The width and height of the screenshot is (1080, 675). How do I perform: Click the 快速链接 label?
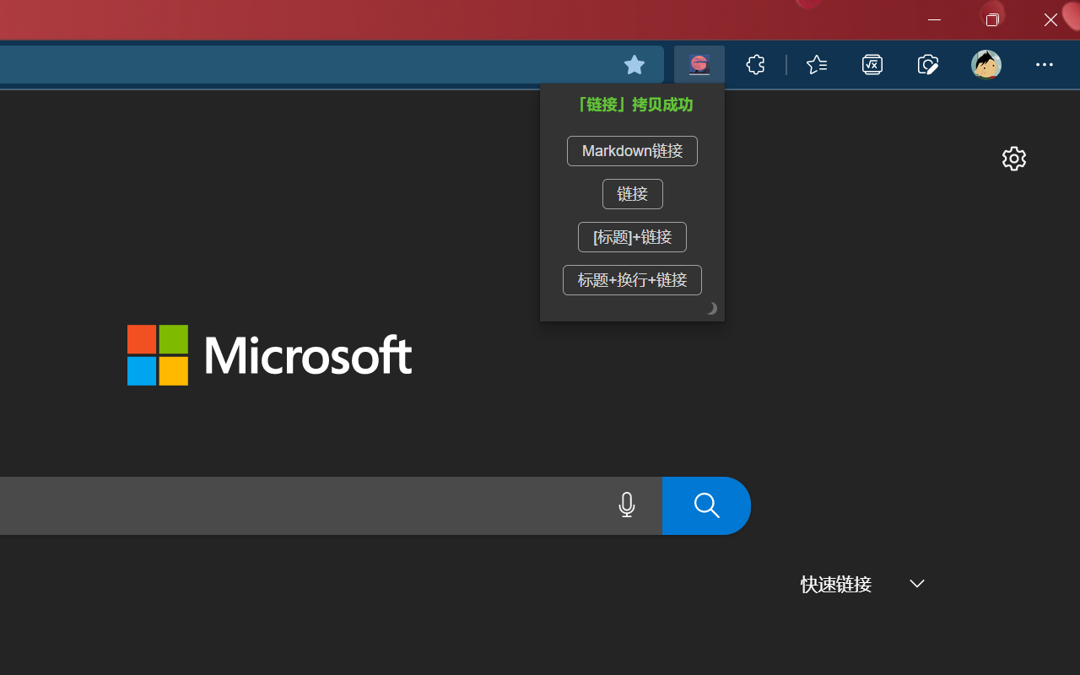coord(836,584)
